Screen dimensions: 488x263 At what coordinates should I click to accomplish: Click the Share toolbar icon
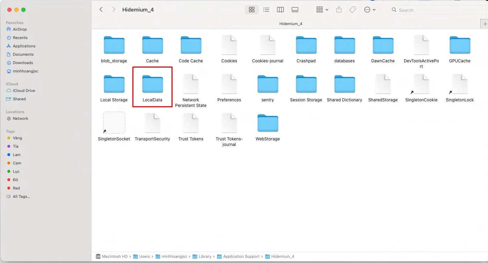(x=339, y=10)
